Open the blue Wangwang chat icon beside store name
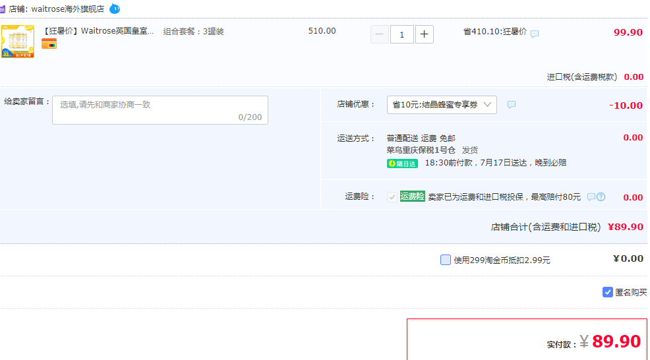This screenshot has width=650, height=360. tap(115, 9)
